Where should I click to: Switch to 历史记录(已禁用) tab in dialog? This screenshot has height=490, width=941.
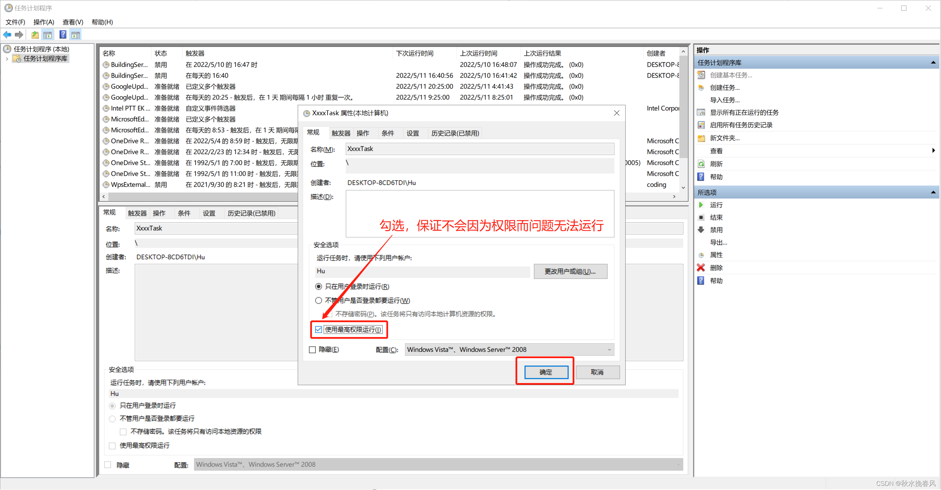455,133
